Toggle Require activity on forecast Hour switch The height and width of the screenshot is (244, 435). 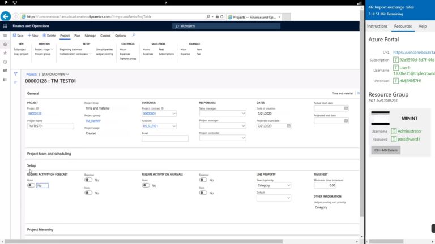coord(31,185)
